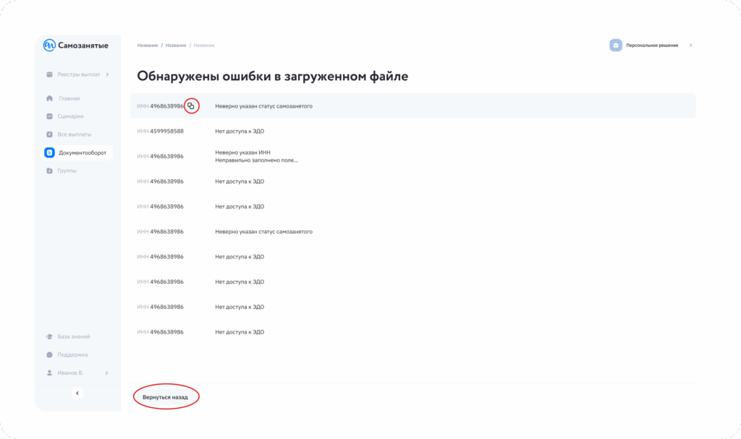Click the Главная home icon

click(49, 98)
